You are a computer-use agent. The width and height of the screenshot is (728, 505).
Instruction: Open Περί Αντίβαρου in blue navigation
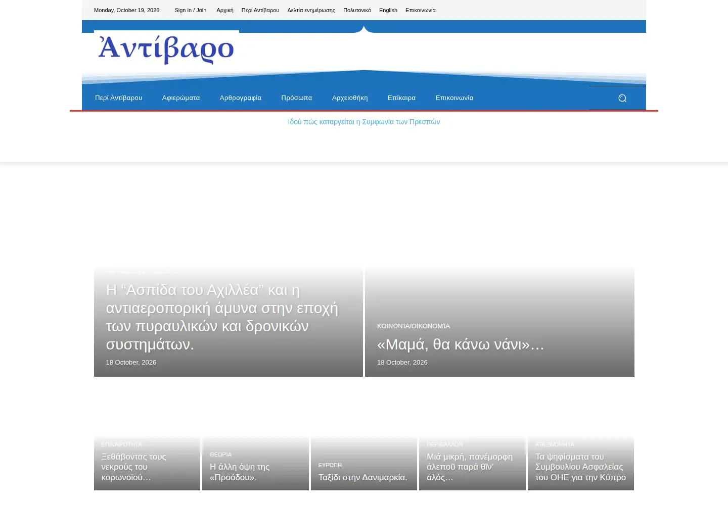119,98
